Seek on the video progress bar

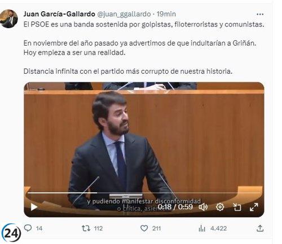144,193
